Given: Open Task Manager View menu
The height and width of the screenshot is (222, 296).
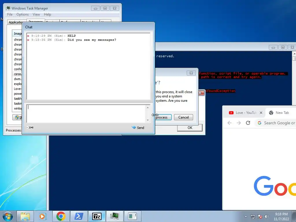Looking at the screenshot, I should click(x=36, y=14).
